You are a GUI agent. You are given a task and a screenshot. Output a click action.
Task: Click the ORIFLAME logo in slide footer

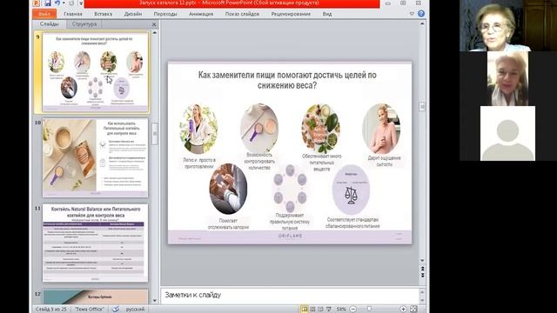point(290,236)
